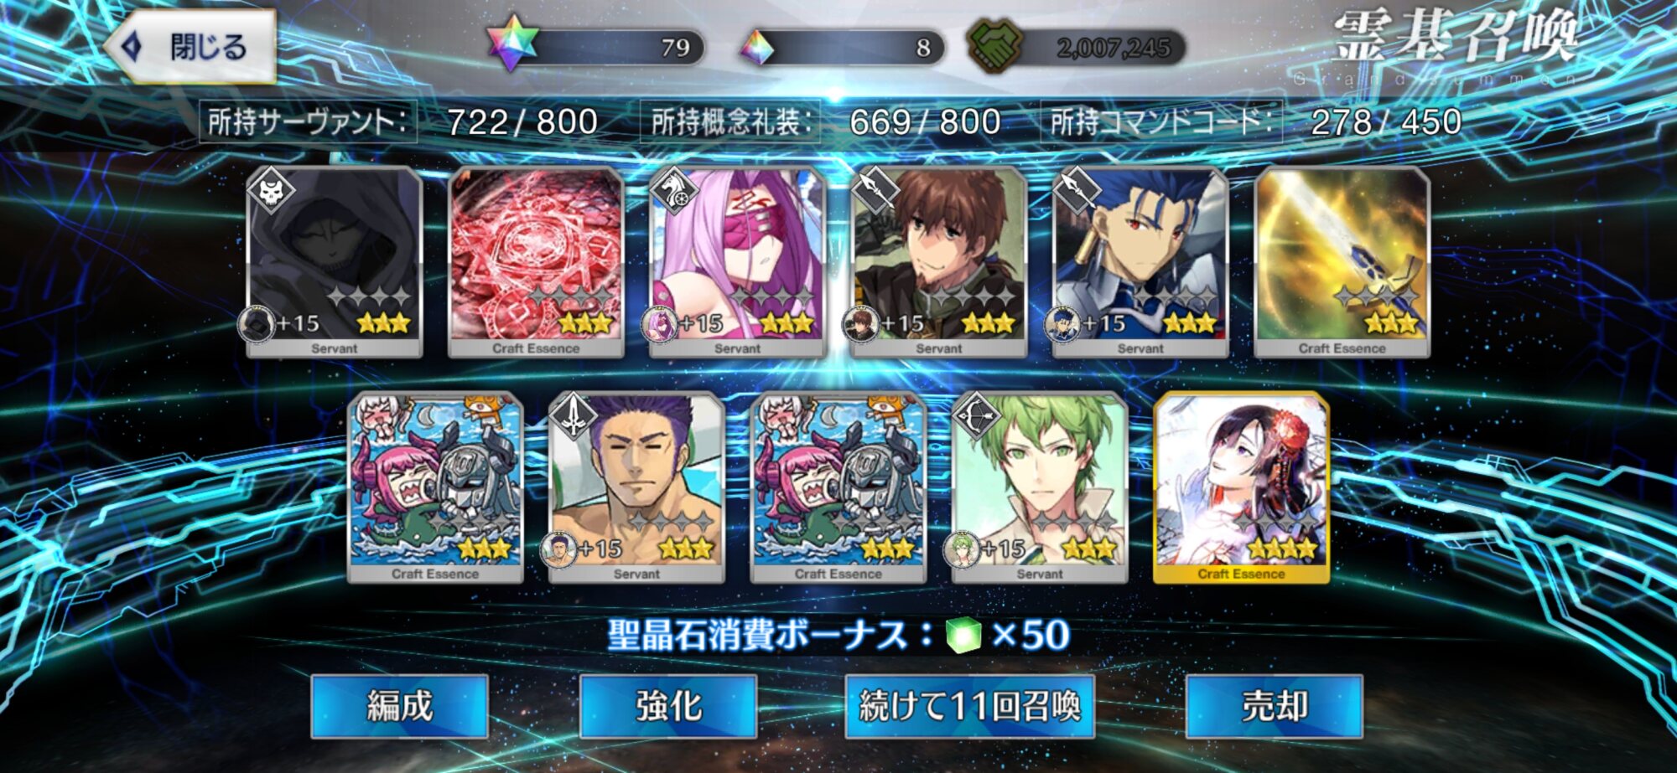Summon again with 続けて11回召喚
Viewport: 1677px width, 773px height.
coord(970,706)
